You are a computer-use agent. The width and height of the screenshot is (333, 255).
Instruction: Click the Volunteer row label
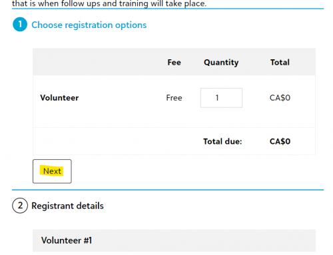(x=59, y=98)
